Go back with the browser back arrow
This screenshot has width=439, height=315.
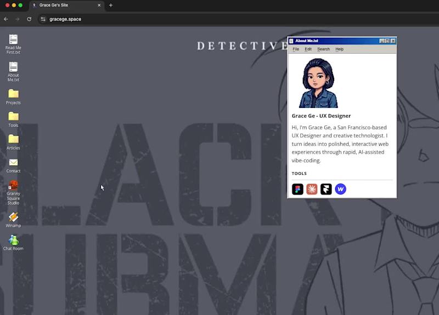click(6, 19)
